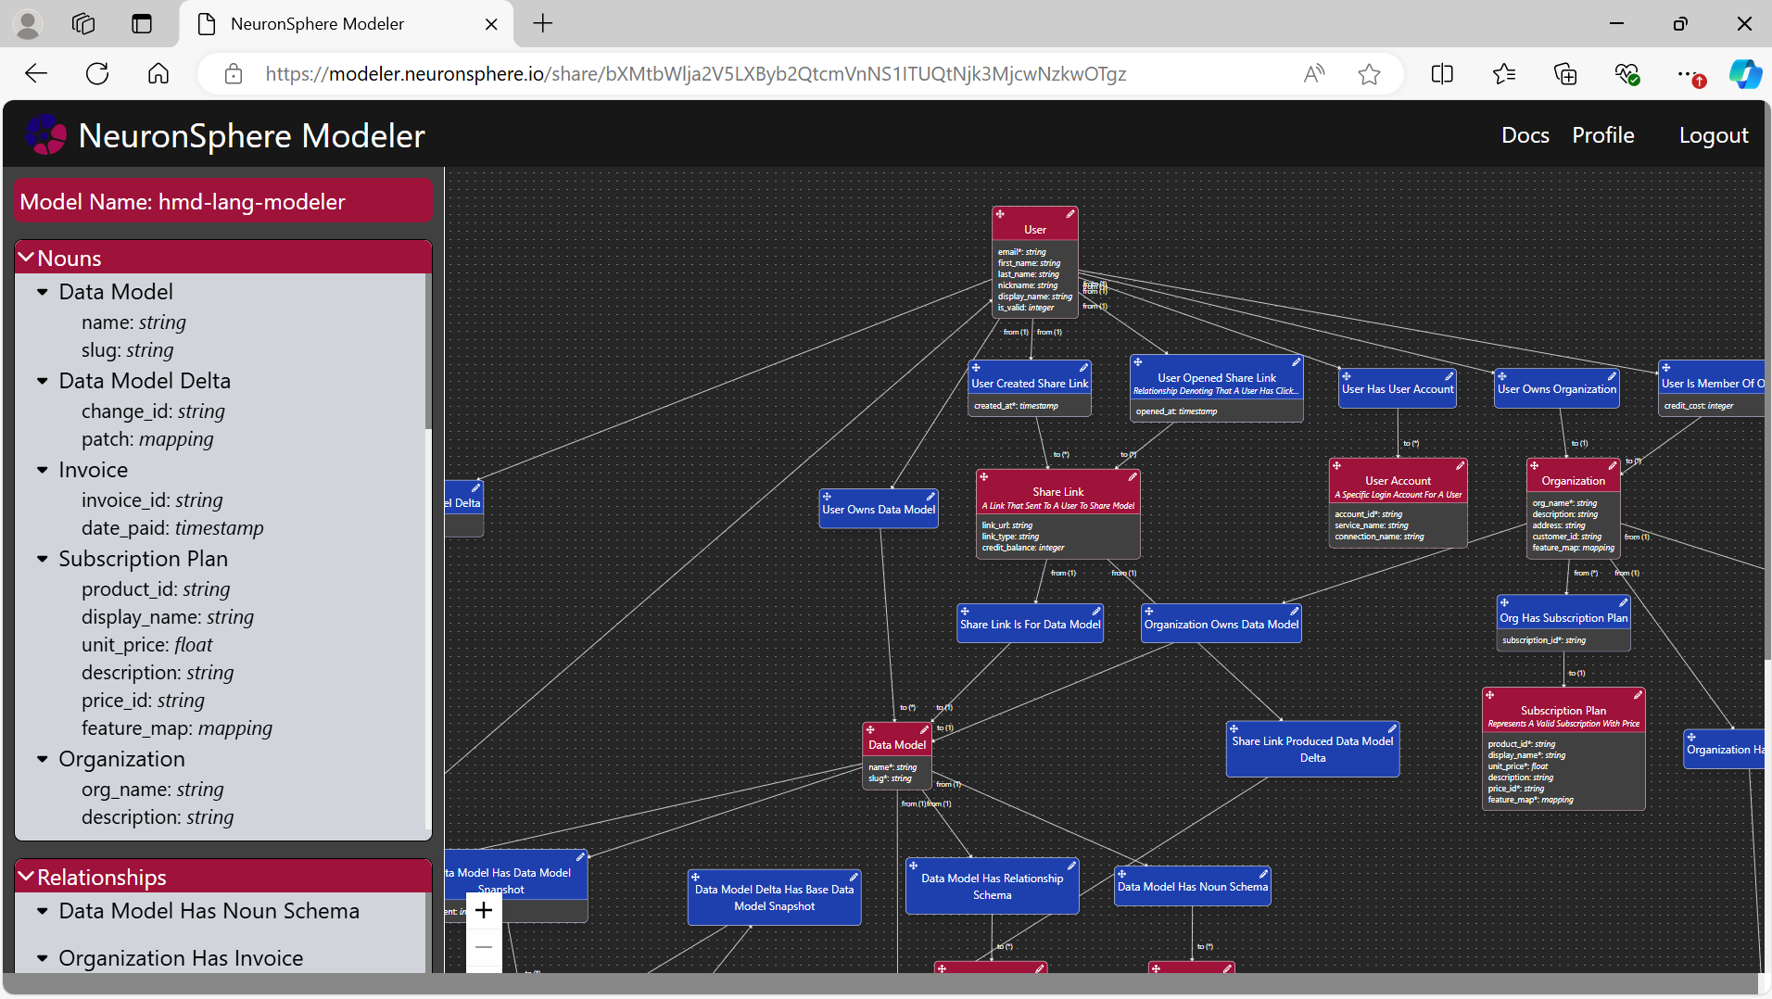Edit Share Link Produced Data Model Delta node
The height and width of the screenshot is (999, 1772).
tap(1391, 729)
